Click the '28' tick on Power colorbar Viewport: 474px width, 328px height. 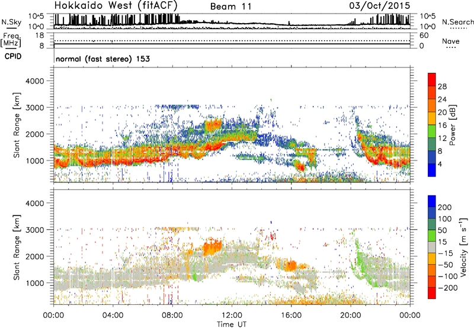coord(442,86)
